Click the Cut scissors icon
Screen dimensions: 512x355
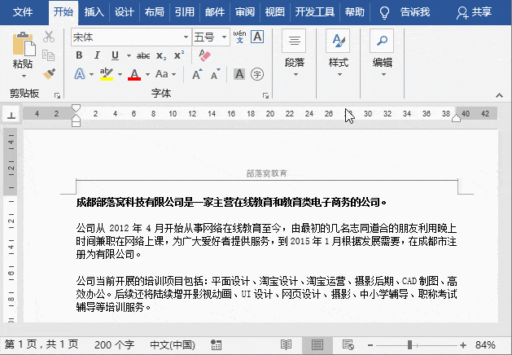tap(49, 37)
